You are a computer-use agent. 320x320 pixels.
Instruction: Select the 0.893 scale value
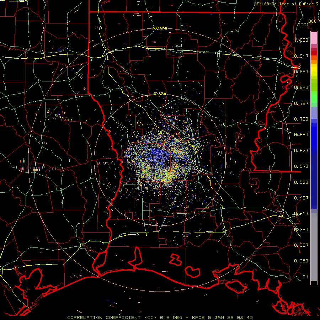coord(301,71)
